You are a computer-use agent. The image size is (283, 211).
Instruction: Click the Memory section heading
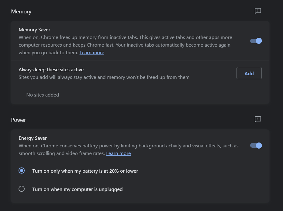[x=21, y=12]
